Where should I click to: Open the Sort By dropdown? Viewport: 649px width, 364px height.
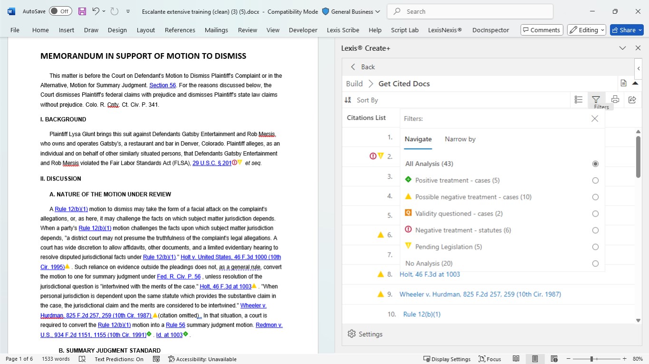point(362,100)
